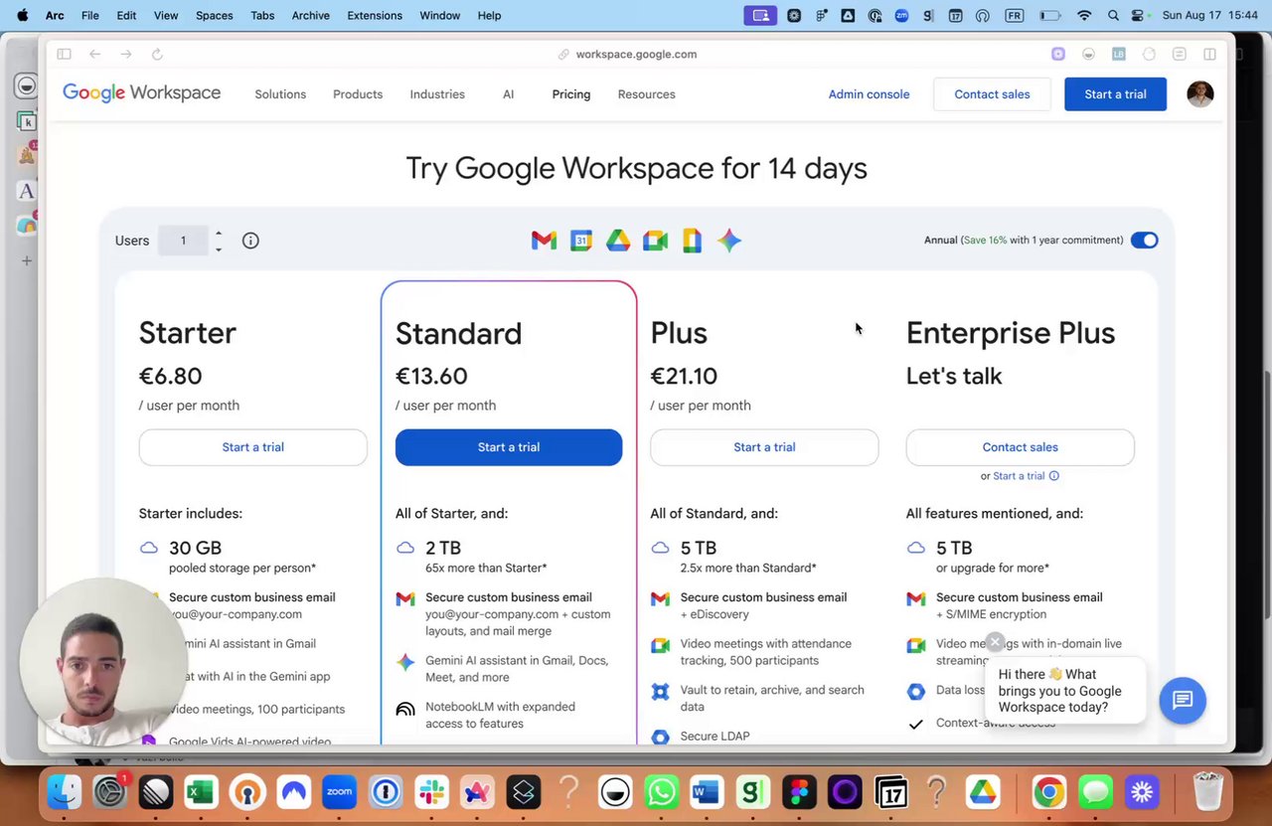The height and width of the screenshot is (826, 1272).
Task: Expand the Products navigation menu
Action: (x=358, y=94)
